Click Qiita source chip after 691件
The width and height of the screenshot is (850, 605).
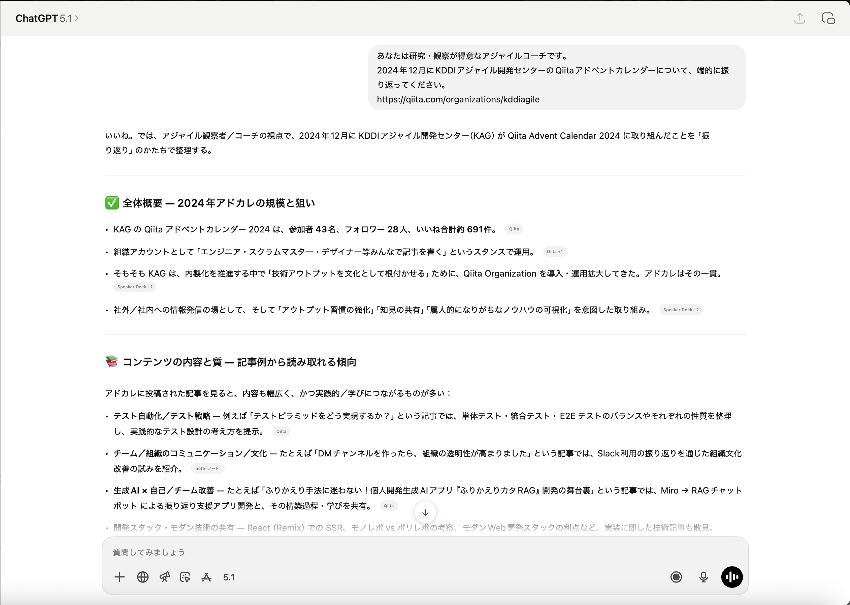[x=514, y=229]
